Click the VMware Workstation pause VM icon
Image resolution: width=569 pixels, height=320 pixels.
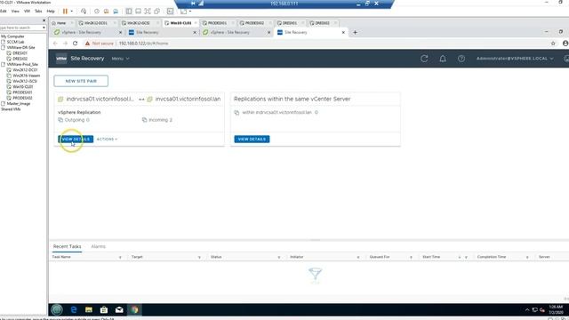(x=65, y=12)
